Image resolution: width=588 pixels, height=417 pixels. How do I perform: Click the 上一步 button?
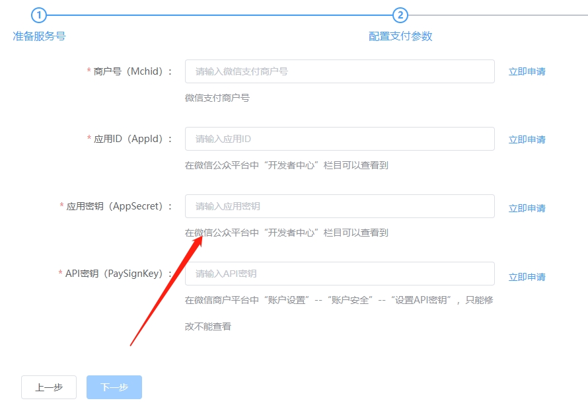48,387
